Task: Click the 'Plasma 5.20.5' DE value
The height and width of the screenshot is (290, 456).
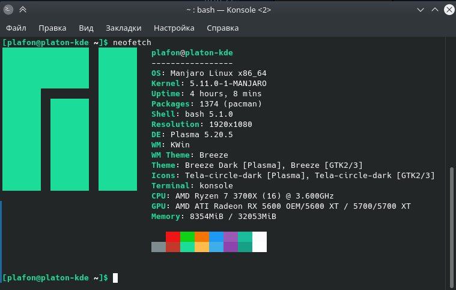Action: click(201, 135)
